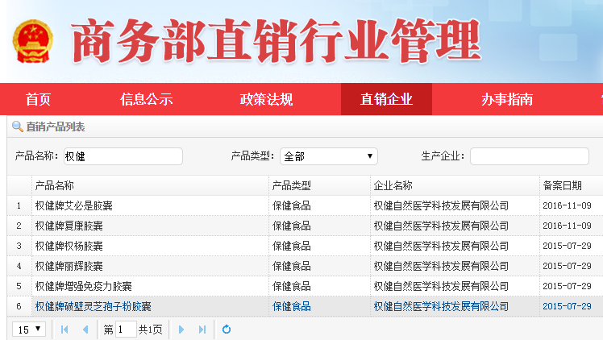This screenshot has height=340, width=603.
Task: Select the 直销企业 menu item
Action: coord(386,99)
